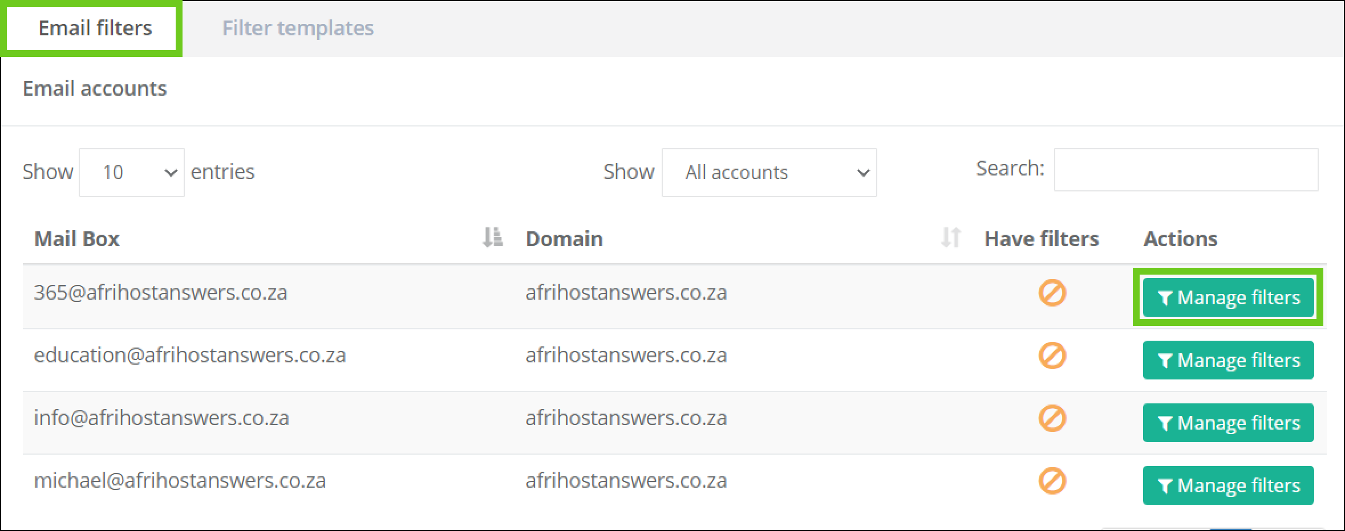Manage filters for 365@afrihostanswers.co.za
The width and height of the screenshot is (1345, 531).
[x=1228, y=297]
